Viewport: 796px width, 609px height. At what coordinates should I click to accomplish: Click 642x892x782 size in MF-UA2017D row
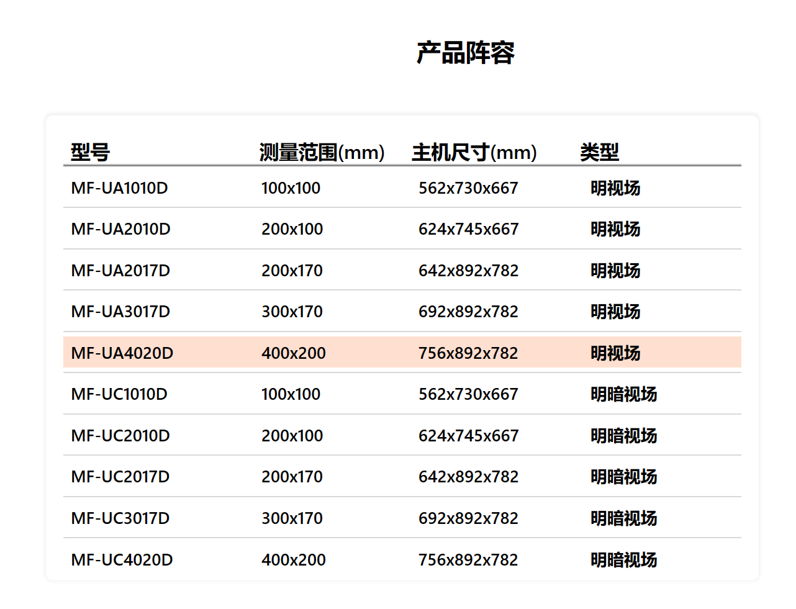pos(468,271)
